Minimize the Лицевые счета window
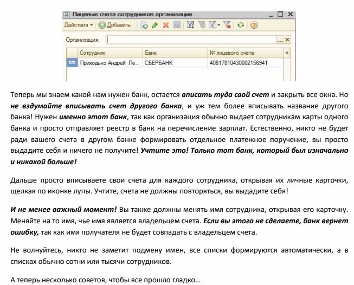Screen dimensions: 354x285 point(271,15)
